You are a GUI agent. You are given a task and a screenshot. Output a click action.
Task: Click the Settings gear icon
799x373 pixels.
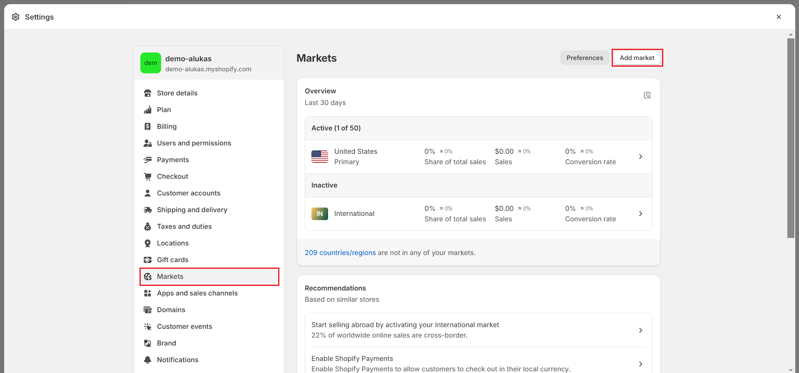[16, 17]
